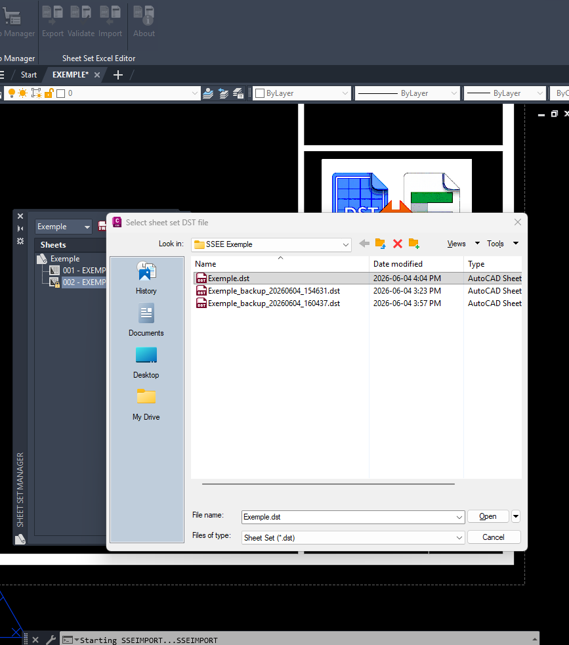Click the Publish to DWF icon

click(x=102, y=226)
